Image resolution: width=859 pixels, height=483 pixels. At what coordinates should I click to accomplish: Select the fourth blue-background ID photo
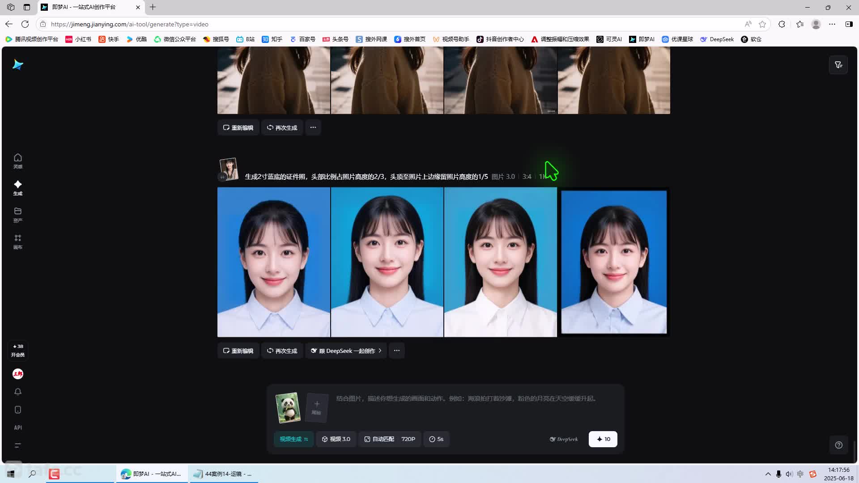click(614, 262)
